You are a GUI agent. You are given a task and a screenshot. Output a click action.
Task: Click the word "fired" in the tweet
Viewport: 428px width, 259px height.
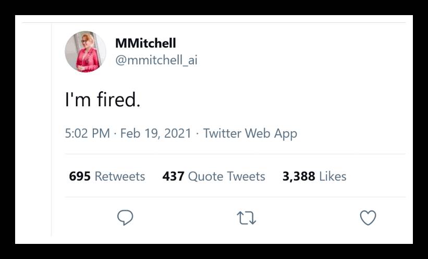(x=118, y=100)
